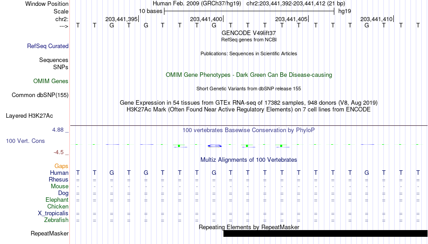Click the X_tropicalis alignment row label
Viewport: 428px width, 244px height.
pos(53,213)
